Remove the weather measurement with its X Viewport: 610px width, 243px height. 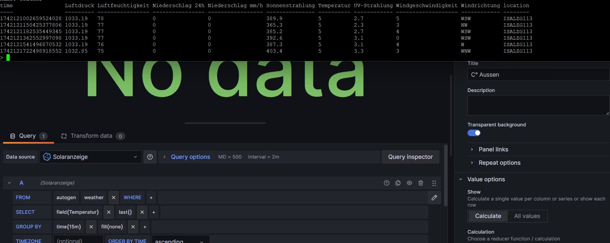[x=113, y=198]
